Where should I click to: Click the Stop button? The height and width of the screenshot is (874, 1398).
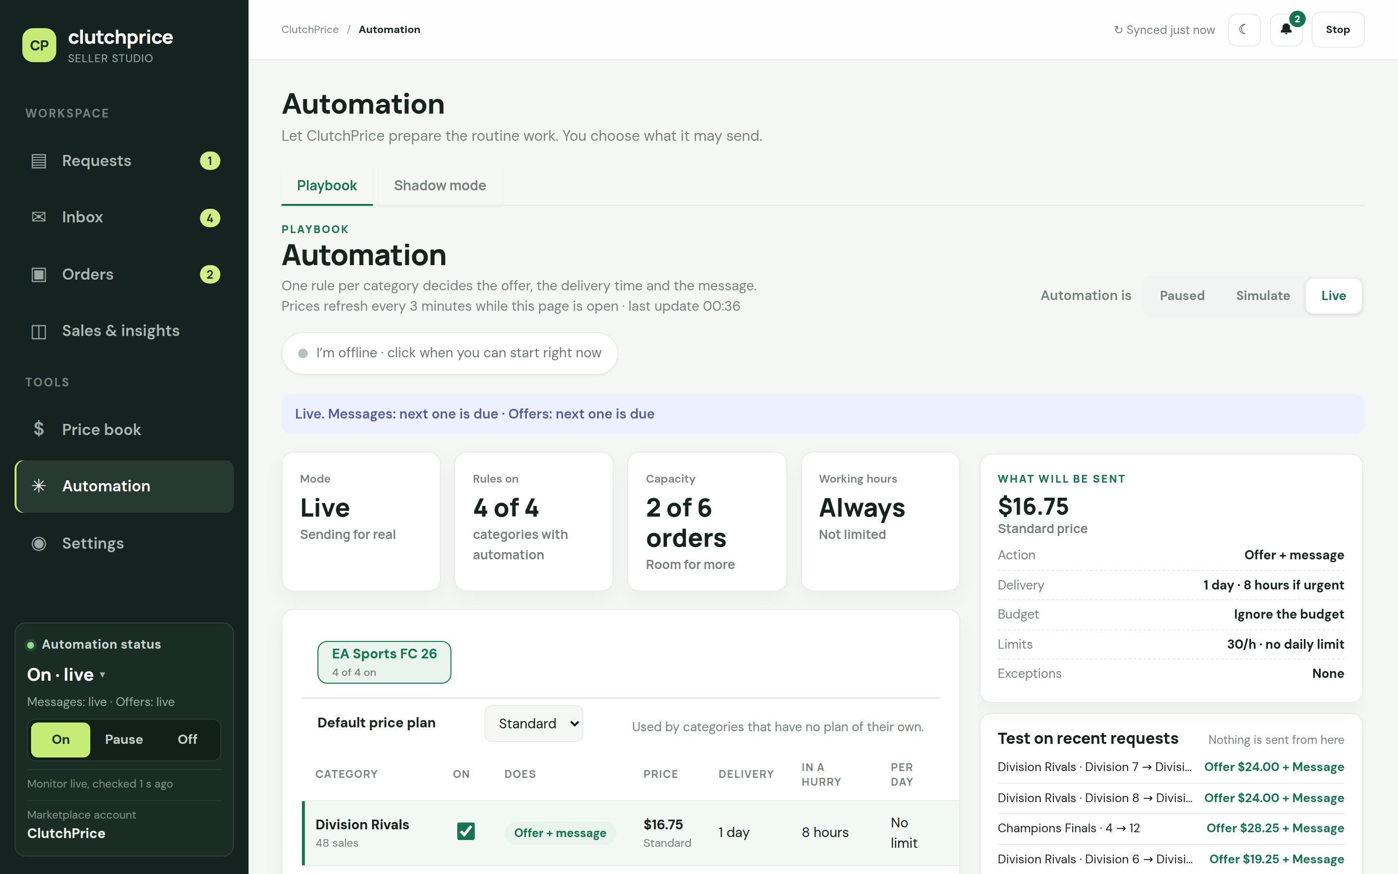[1337, 30]
